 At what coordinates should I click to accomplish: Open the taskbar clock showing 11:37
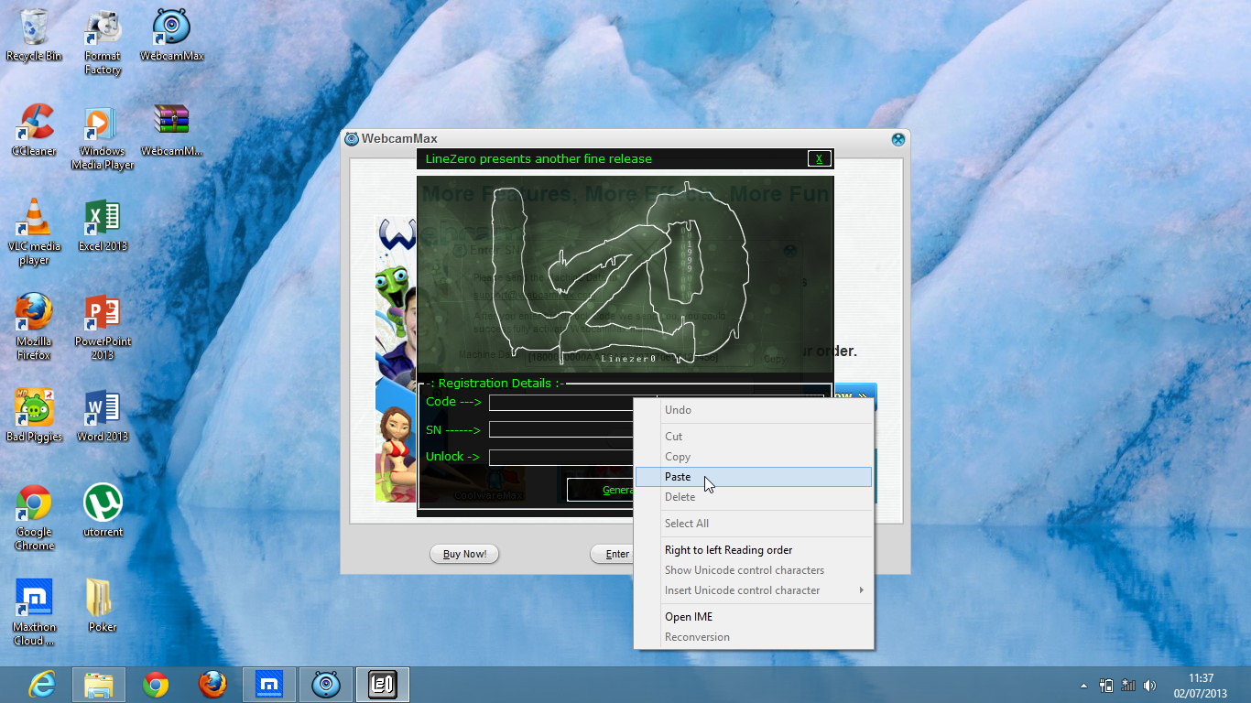tap(1201, 685)
